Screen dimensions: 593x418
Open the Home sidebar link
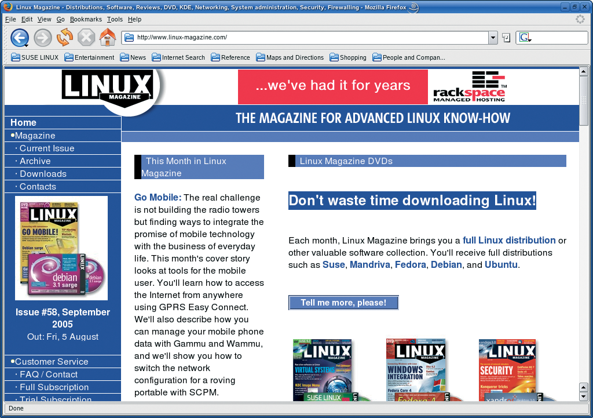23,123
